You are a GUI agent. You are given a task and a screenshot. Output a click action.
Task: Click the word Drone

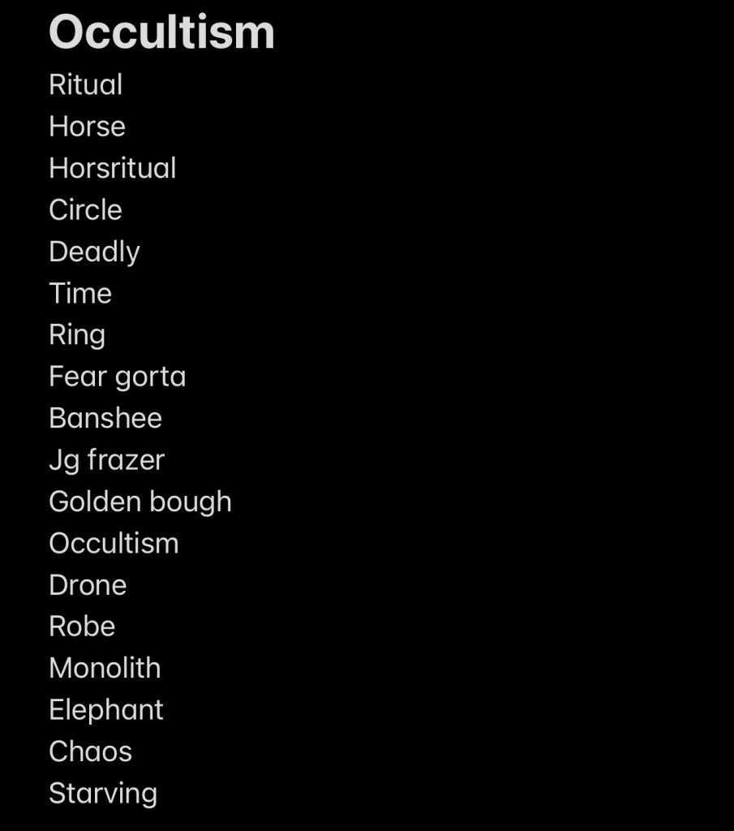[x=88, y=585]
